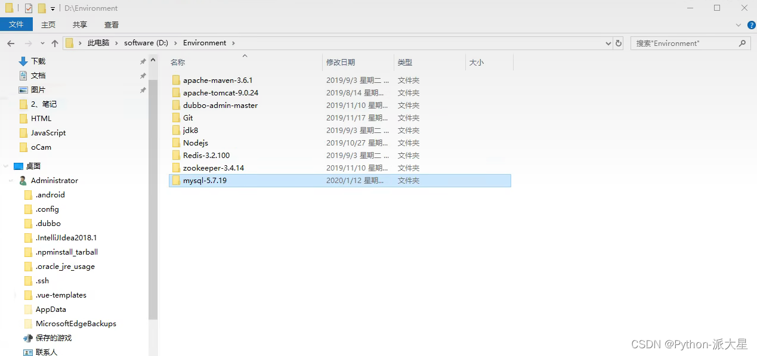This screenshot has height=356, width=757.
Task: Refresh the Environment folder view
Action: 619,43
